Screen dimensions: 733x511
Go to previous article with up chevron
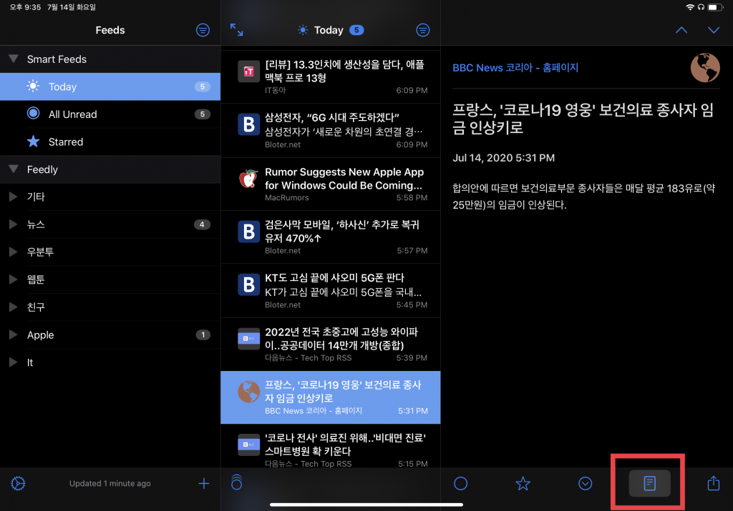click(x=681, y=30)
